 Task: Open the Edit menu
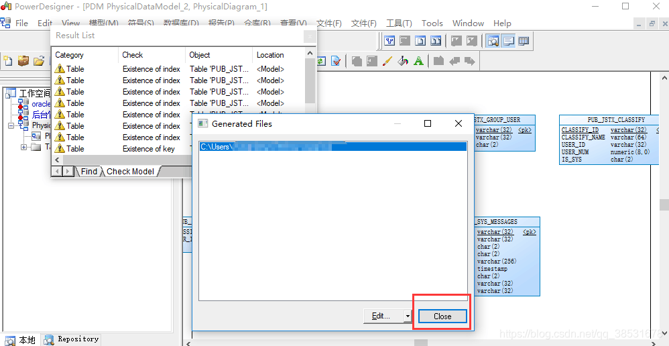(x=45, y=23)
